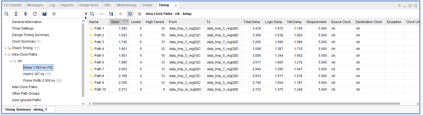Click scroll-down arrow of tree scrollbar
The height and width of the screenshot is (115, 423).
[x=83, y=104]
